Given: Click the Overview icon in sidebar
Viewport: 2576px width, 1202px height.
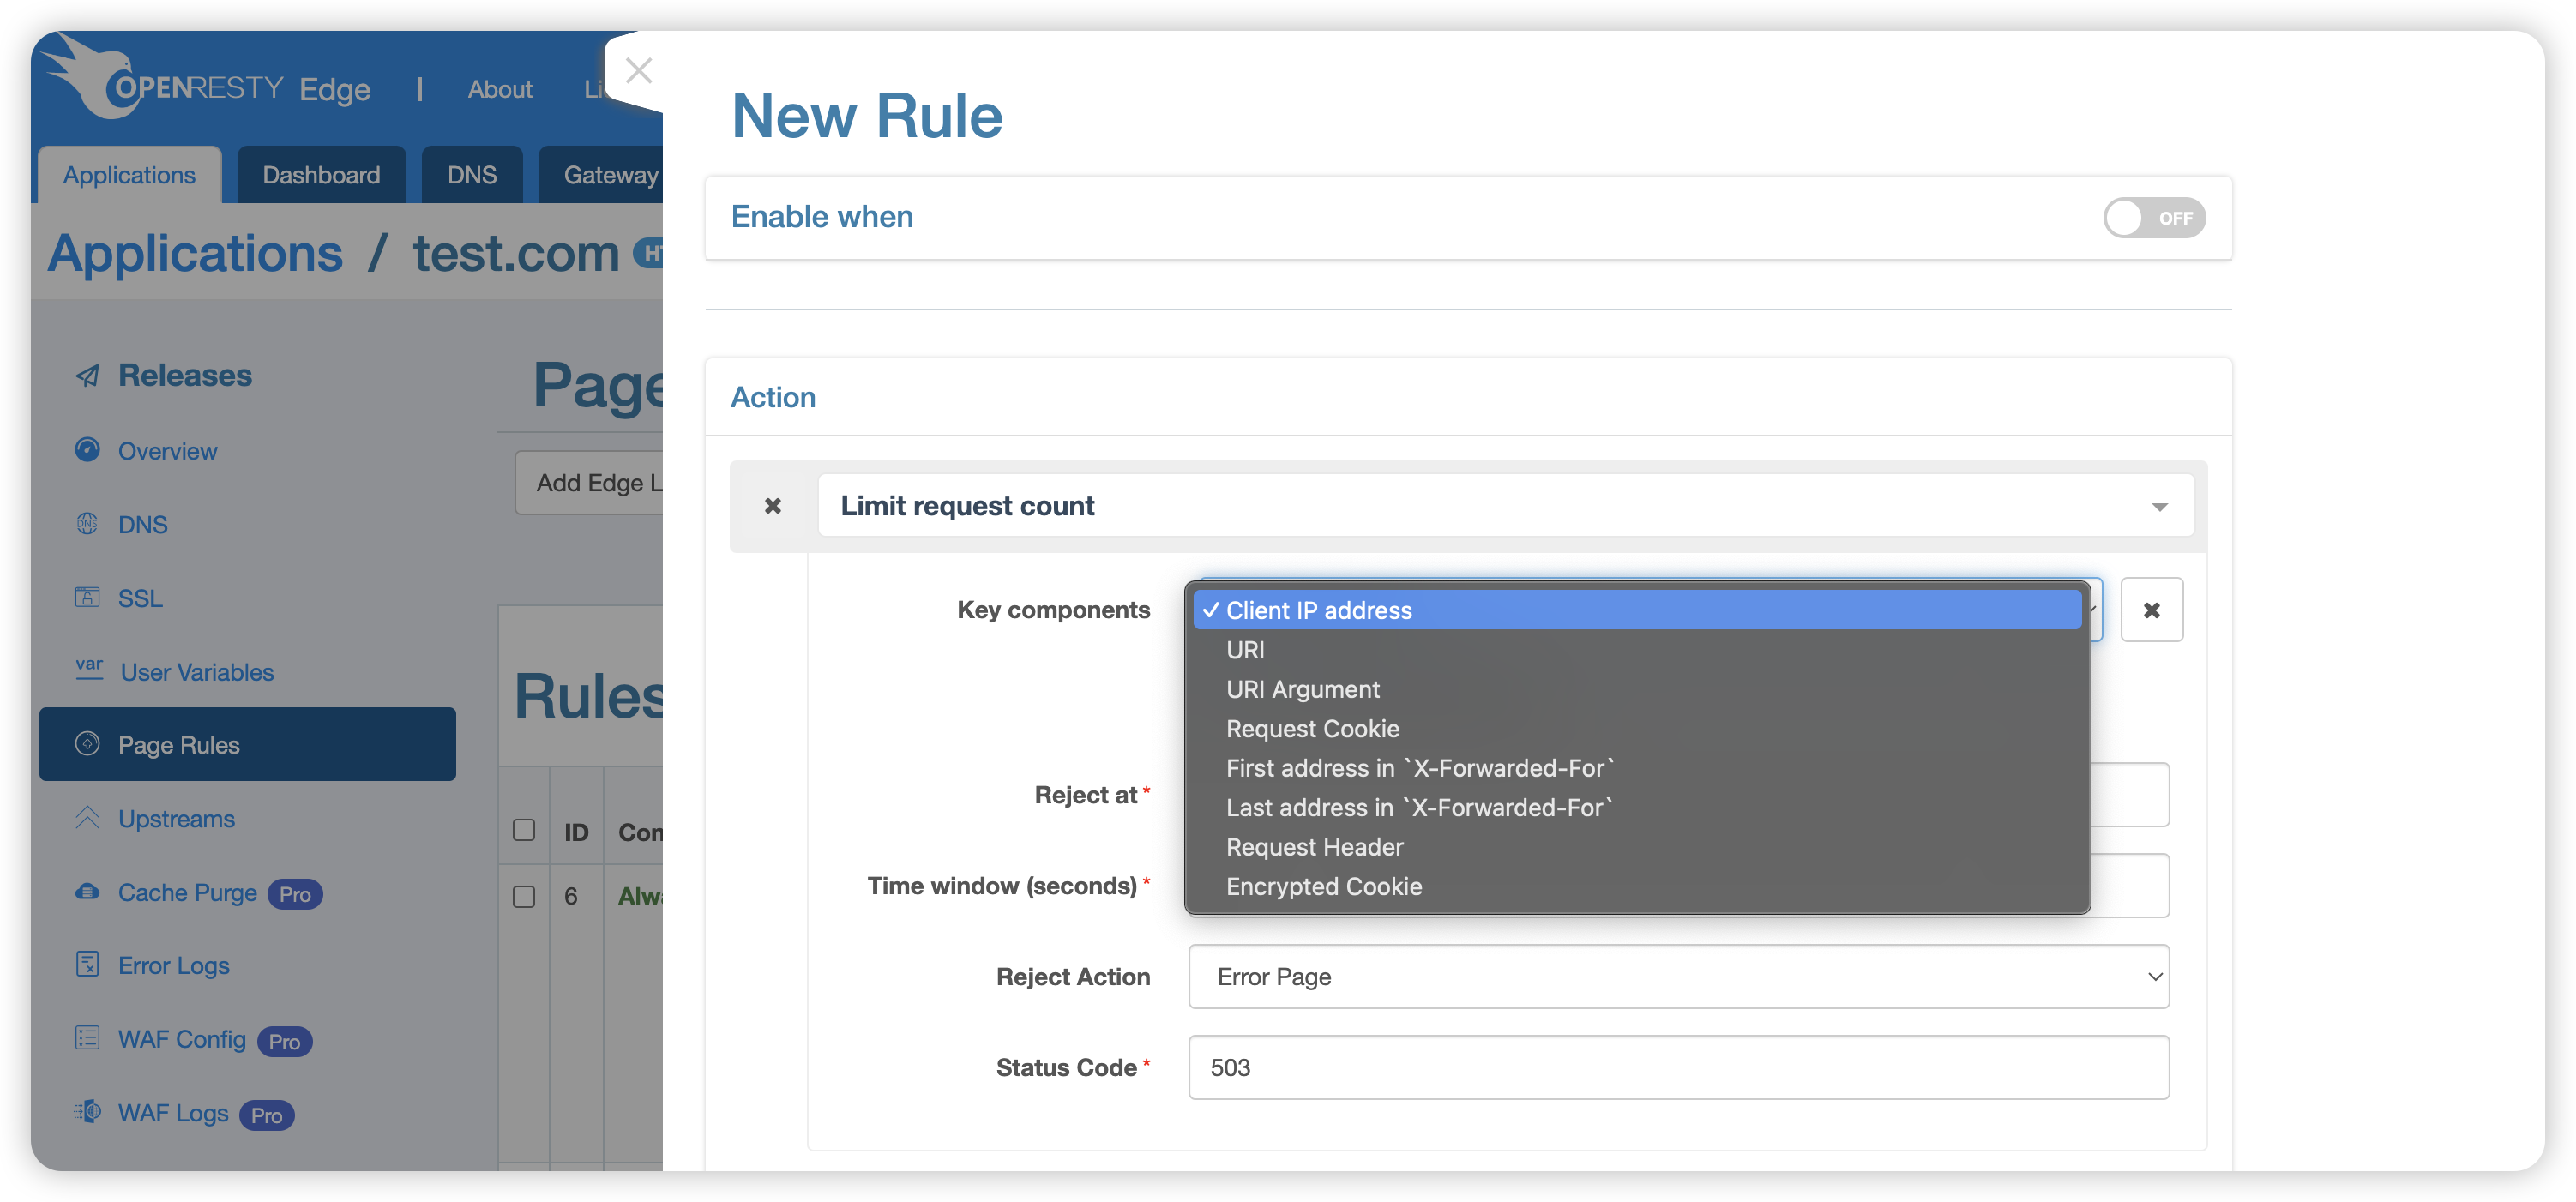Looking at the screenshot, I should pyautogui.click(x=86, y=448).
